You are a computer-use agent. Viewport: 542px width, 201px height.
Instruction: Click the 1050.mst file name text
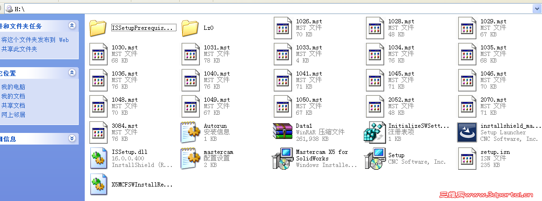309,100
